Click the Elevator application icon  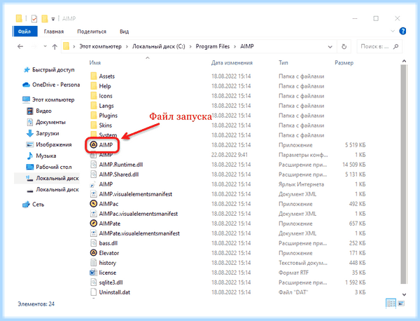pos(93,253)
